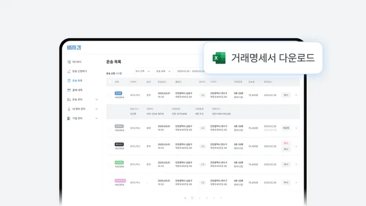Click the blue brand logo at top left
The height and width of the screenshot is (206, 366).
[x=74, y=47]
